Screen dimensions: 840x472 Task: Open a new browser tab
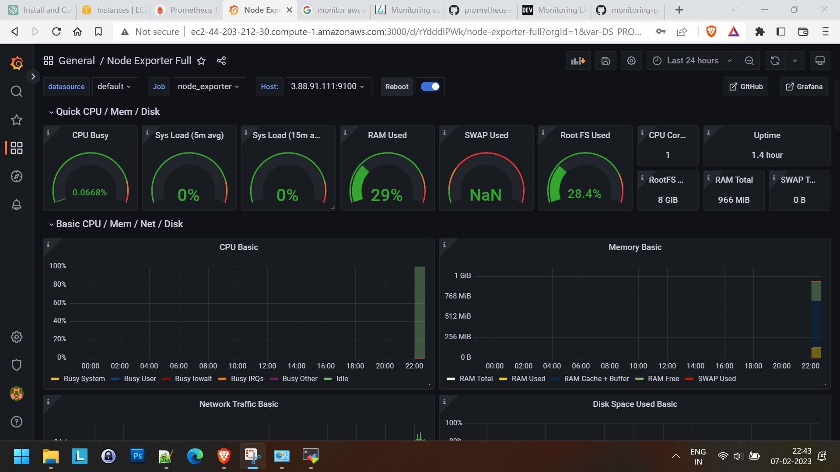coord(679,10)
